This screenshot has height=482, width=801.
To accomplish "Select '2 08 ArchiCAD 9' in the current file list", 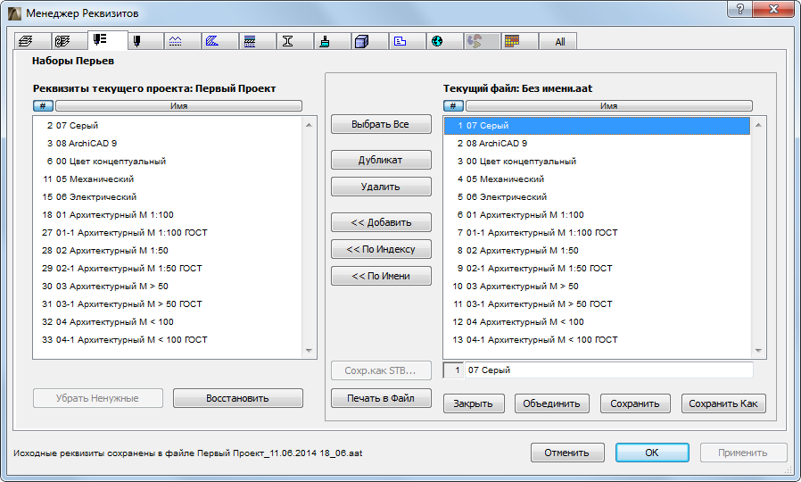I will click(597, 143).
